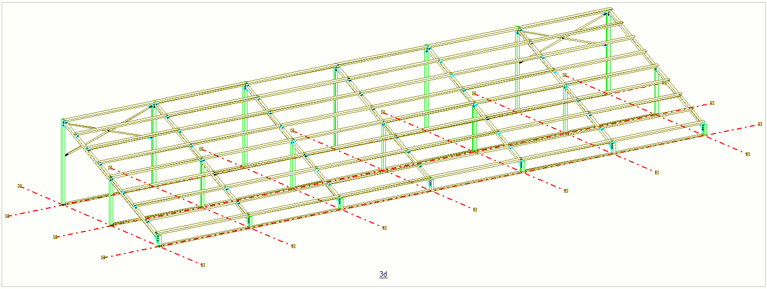This screenshot has height=289, width=767.
Task: Click the tall green column at far left
Action: [x=63, y=161]
